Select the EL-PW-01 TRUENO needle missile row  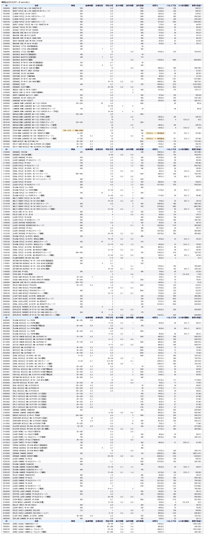click(102, 415)
